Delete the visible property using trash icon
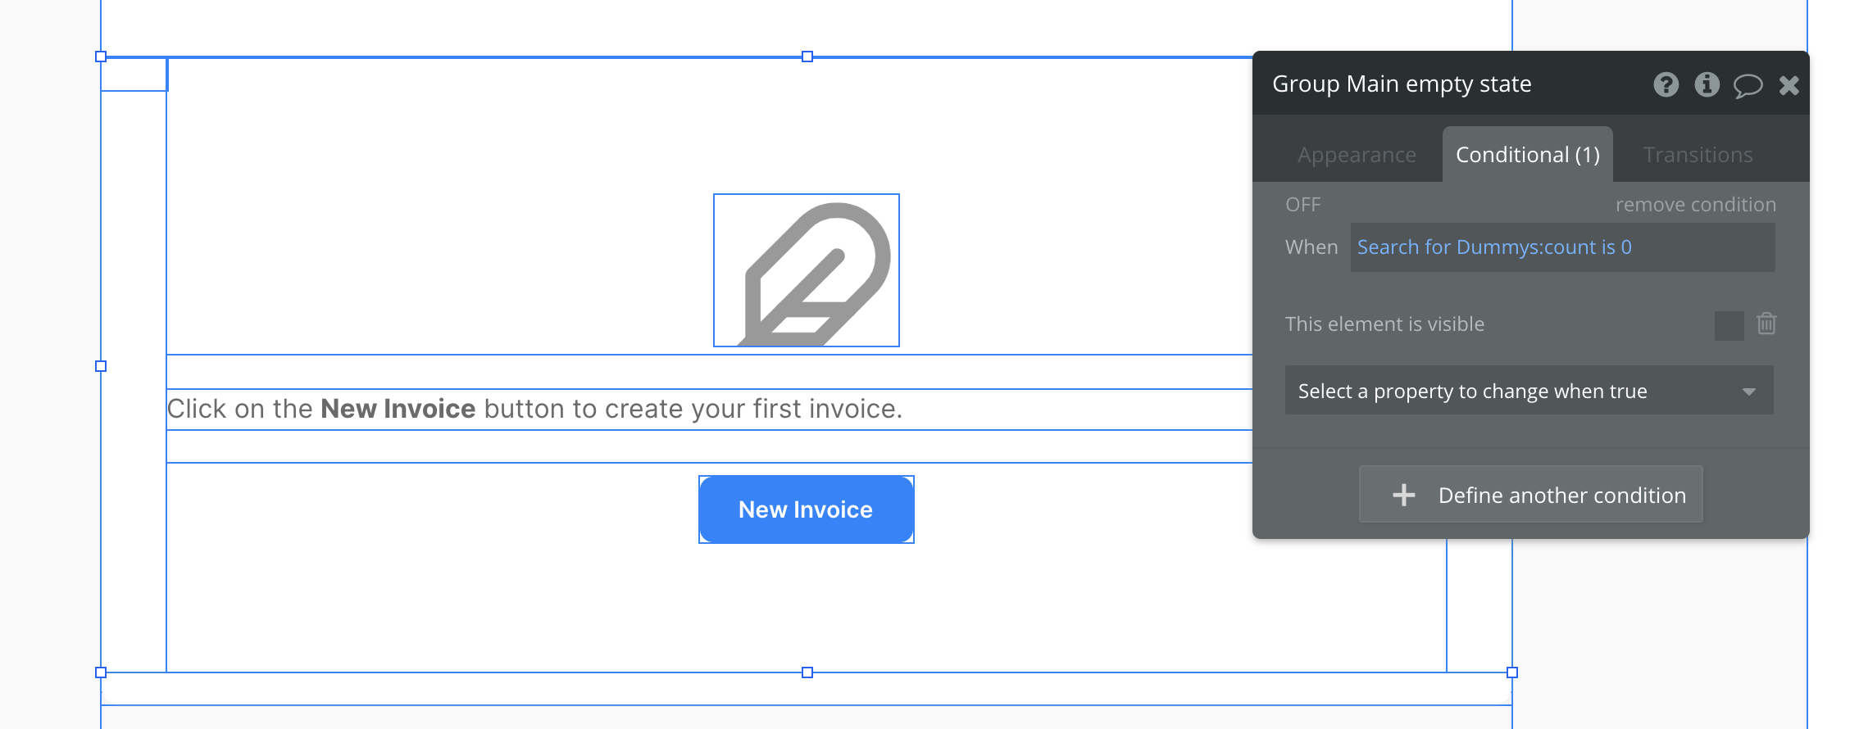The height and width of the screenshot is (729, 1859). pyautogui.click(x=1766, y=324)
